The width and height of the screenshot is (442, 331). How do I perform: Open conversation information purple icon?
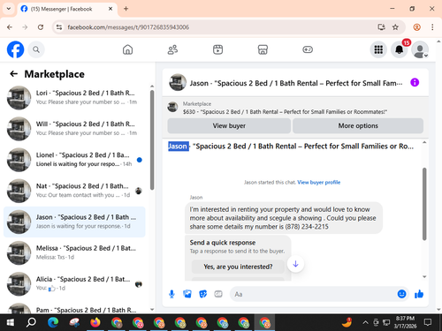[415, 83]
